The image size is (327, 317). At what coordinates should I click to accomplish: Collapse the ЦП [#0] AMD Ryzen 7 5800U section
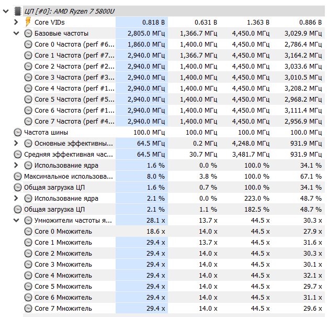[6, 11]
